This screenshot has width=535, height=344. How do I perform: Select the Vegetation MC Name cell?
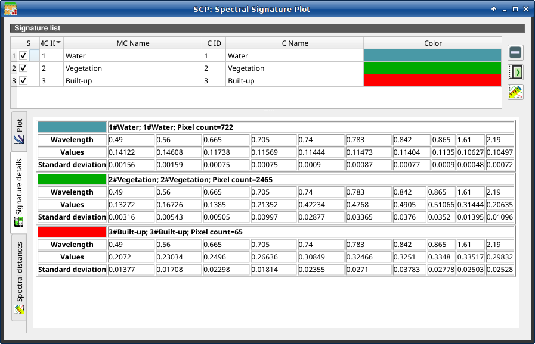coord(133,68)
